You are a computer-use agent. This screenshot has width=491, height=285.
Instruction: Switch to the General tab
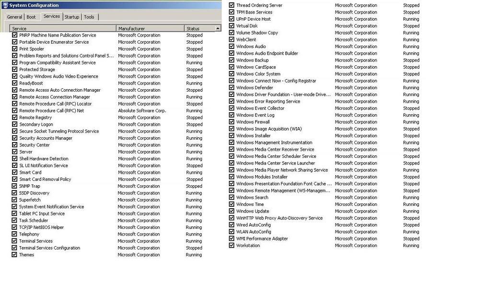pyautogui.click(x=14, y=17)
